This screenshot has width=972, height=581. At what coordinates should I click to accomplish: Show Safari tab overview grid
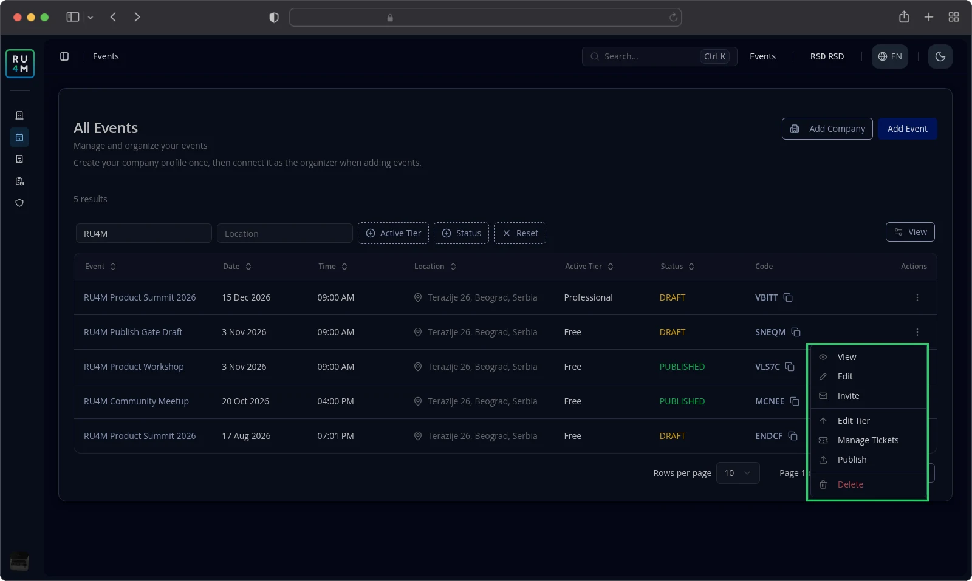click(954, 17)
